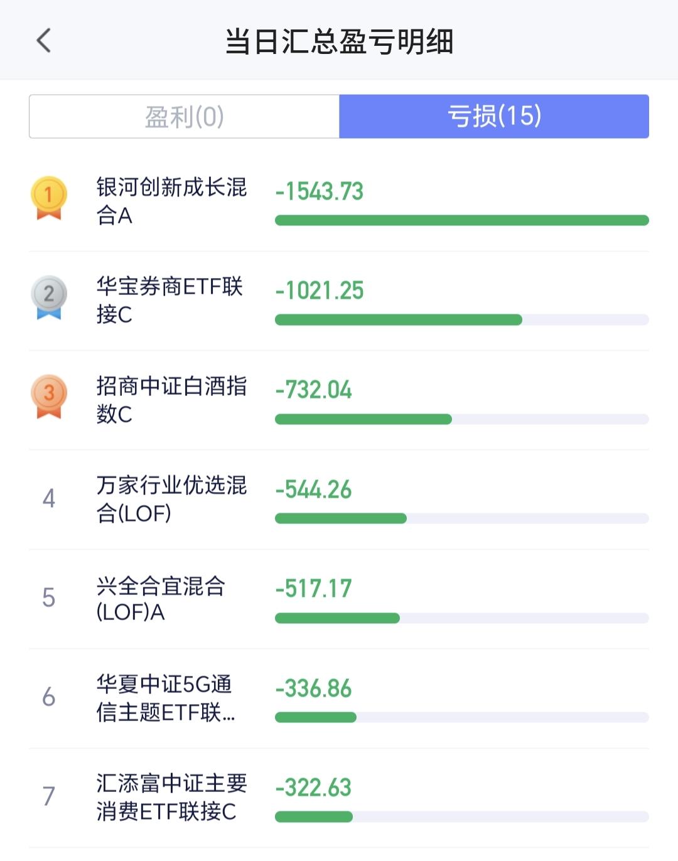The height and width of the screenshot is (861, 678).
Task: Click the gold rank 1 medal
Action: [48, 197]
